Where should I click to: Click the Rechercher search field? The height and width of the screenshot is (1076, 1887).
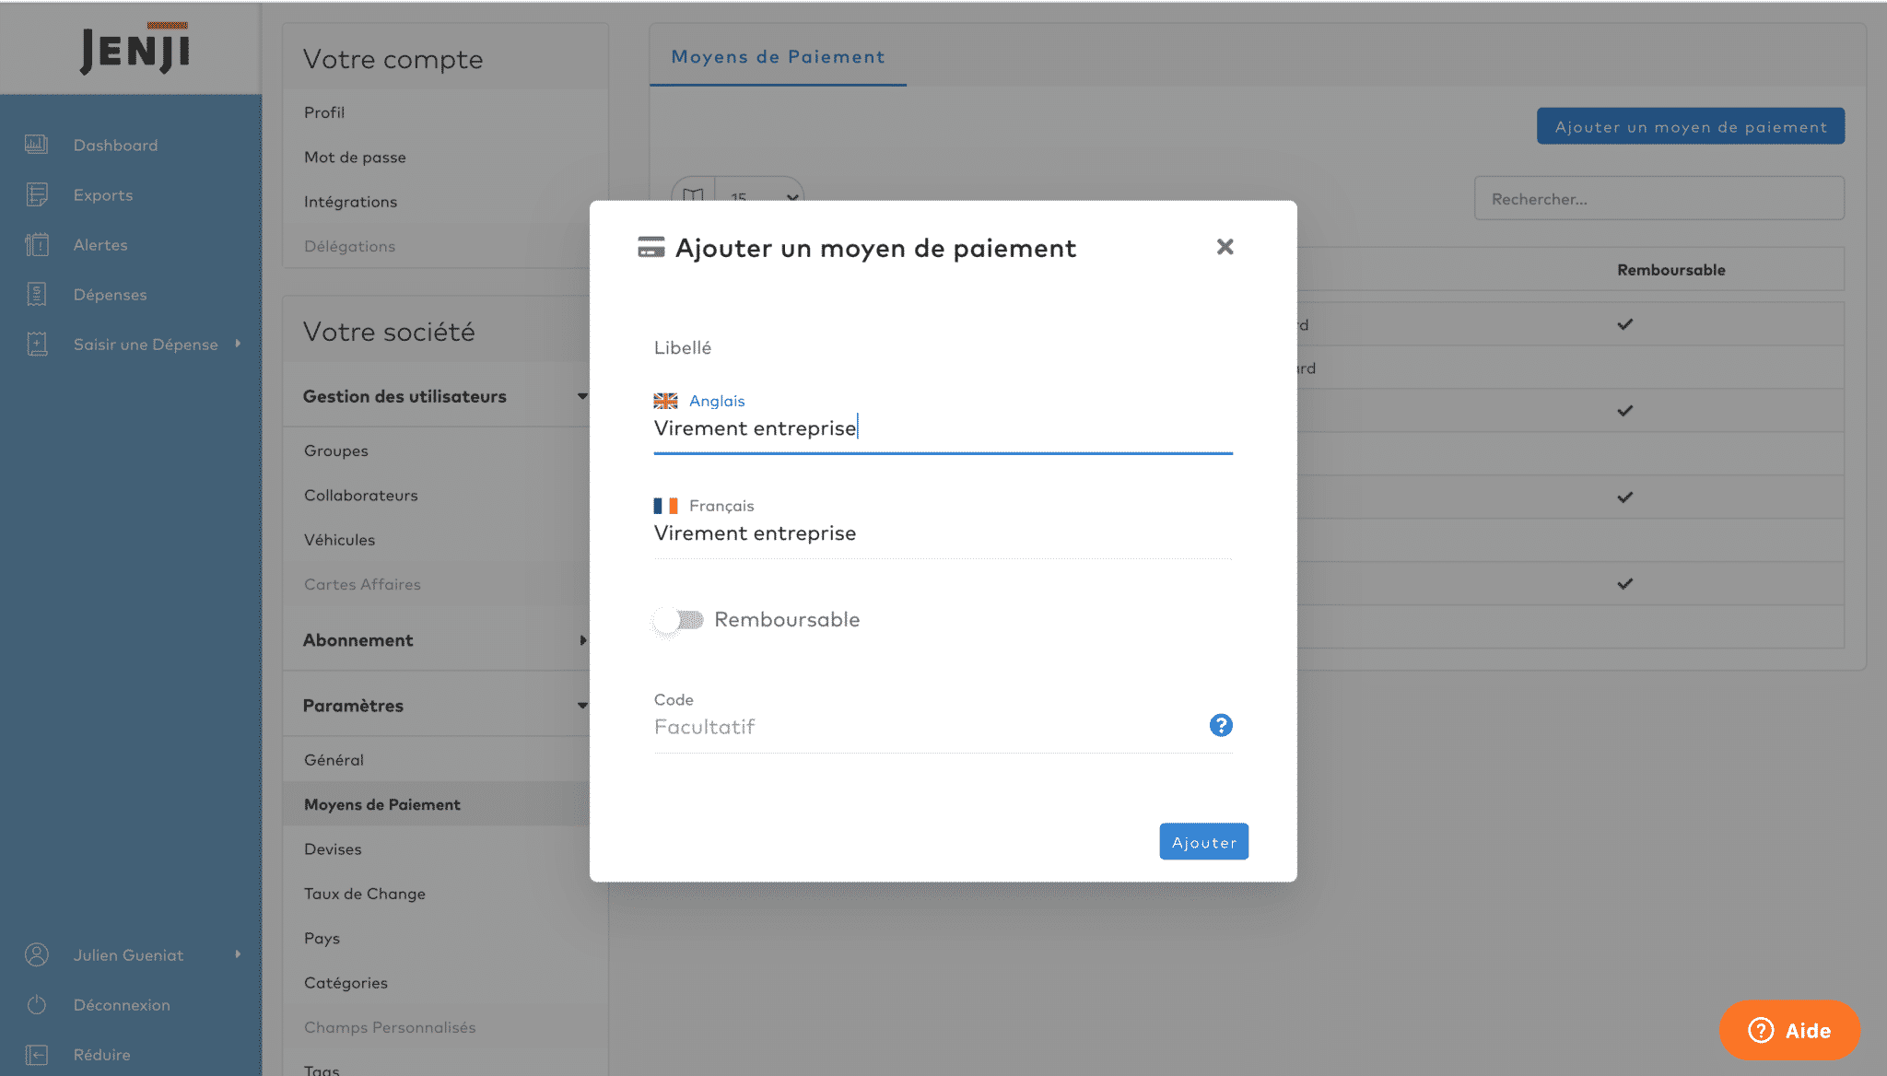tap(1658, 198)
